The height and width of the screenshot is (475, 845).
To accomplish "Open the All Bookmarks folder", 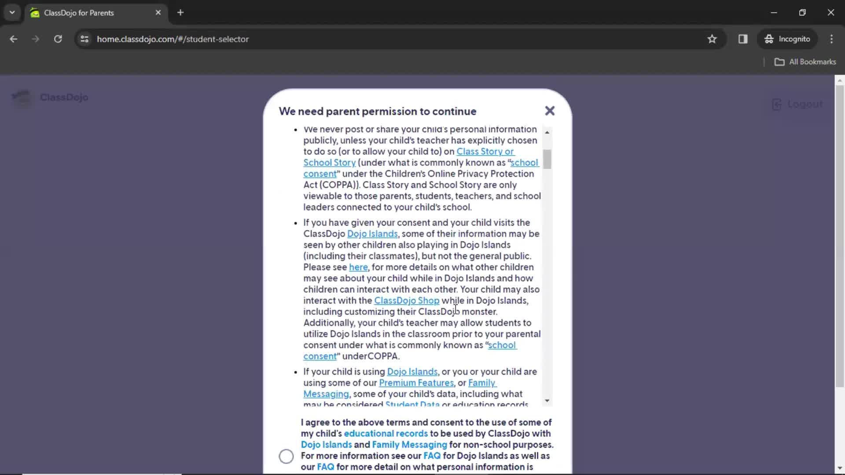I will point(805,62).
